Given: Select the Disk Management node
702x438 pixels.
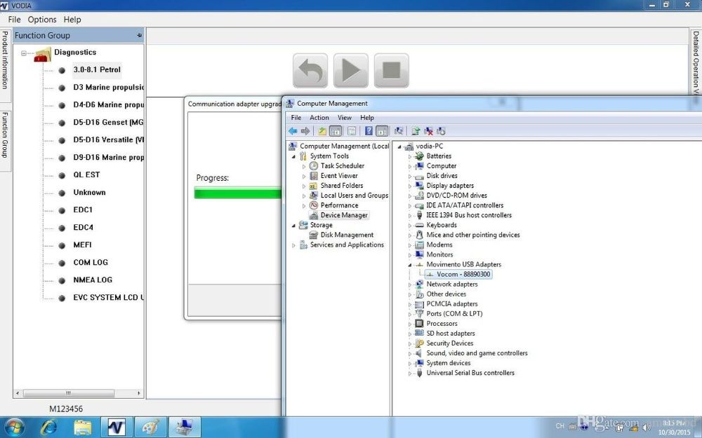Looking at the screenshot, I should (x=347, y=235).
